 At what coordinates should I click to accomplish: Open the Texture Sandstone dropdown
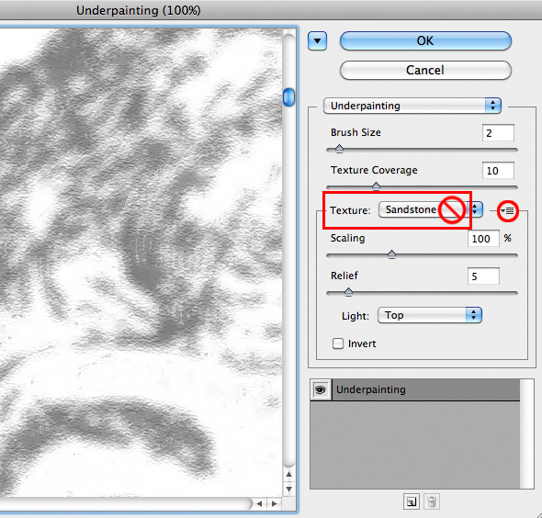431,209
